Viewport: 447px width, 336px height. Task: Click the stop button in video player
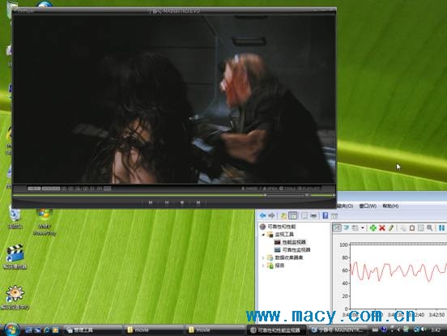coord(182,202)
